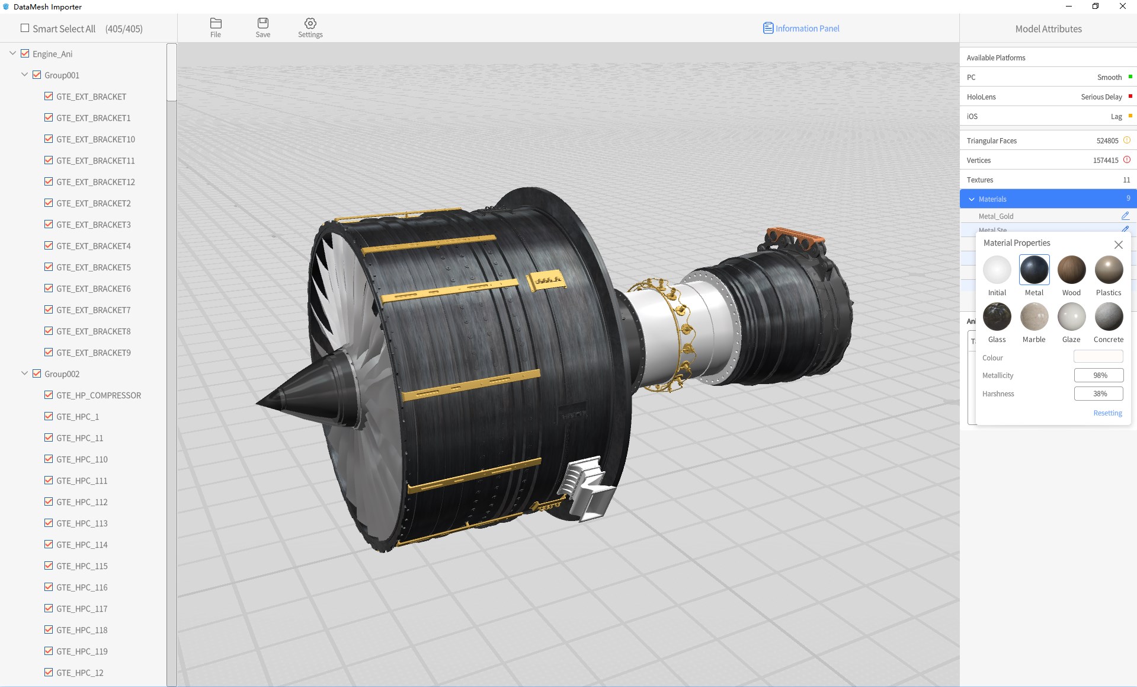The image size is (1137, 687).
Task: Select GTE_HPC_117 tree item
Action: point(82,609)
